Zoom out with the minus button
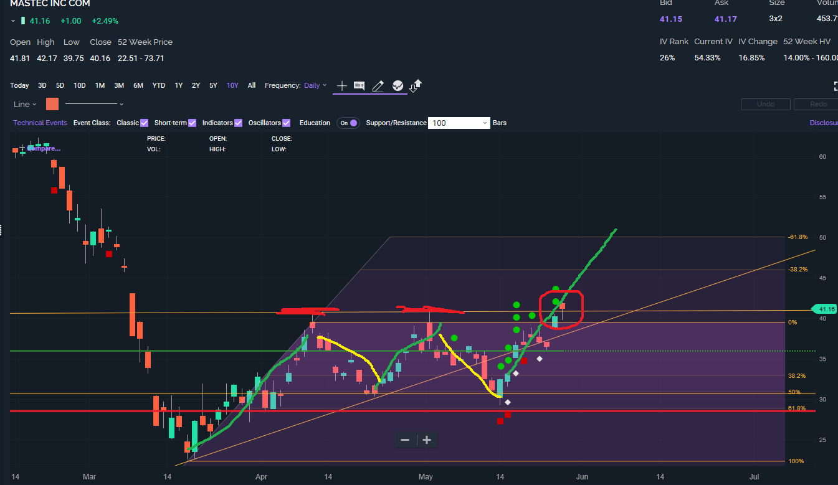 click(405, 440)
